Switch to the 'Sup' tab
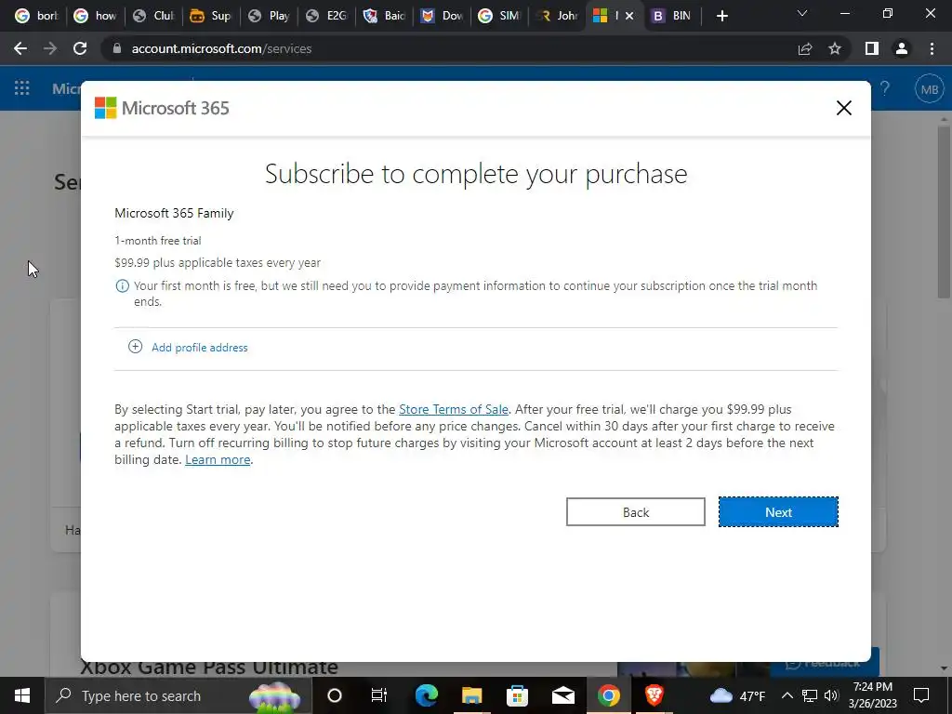952x714 pixels. click(211, 16)
